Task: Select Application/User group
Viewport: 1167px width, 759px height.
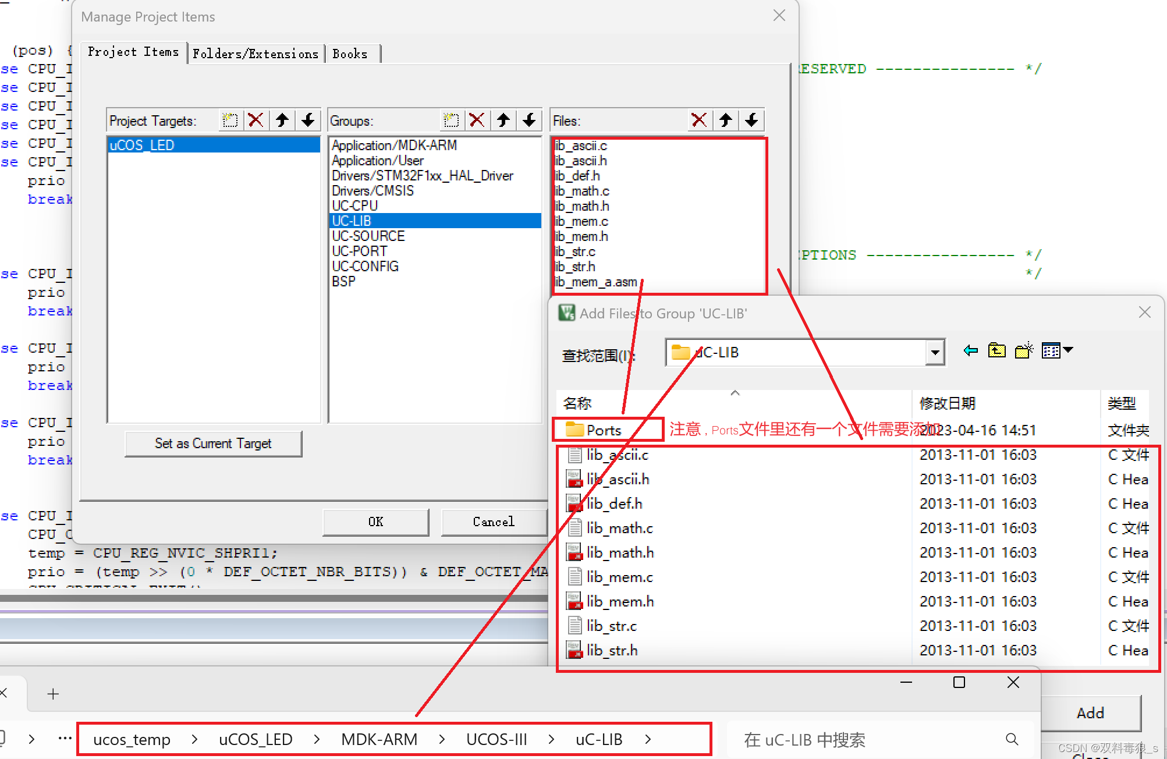Action: [x=435, y=160]
